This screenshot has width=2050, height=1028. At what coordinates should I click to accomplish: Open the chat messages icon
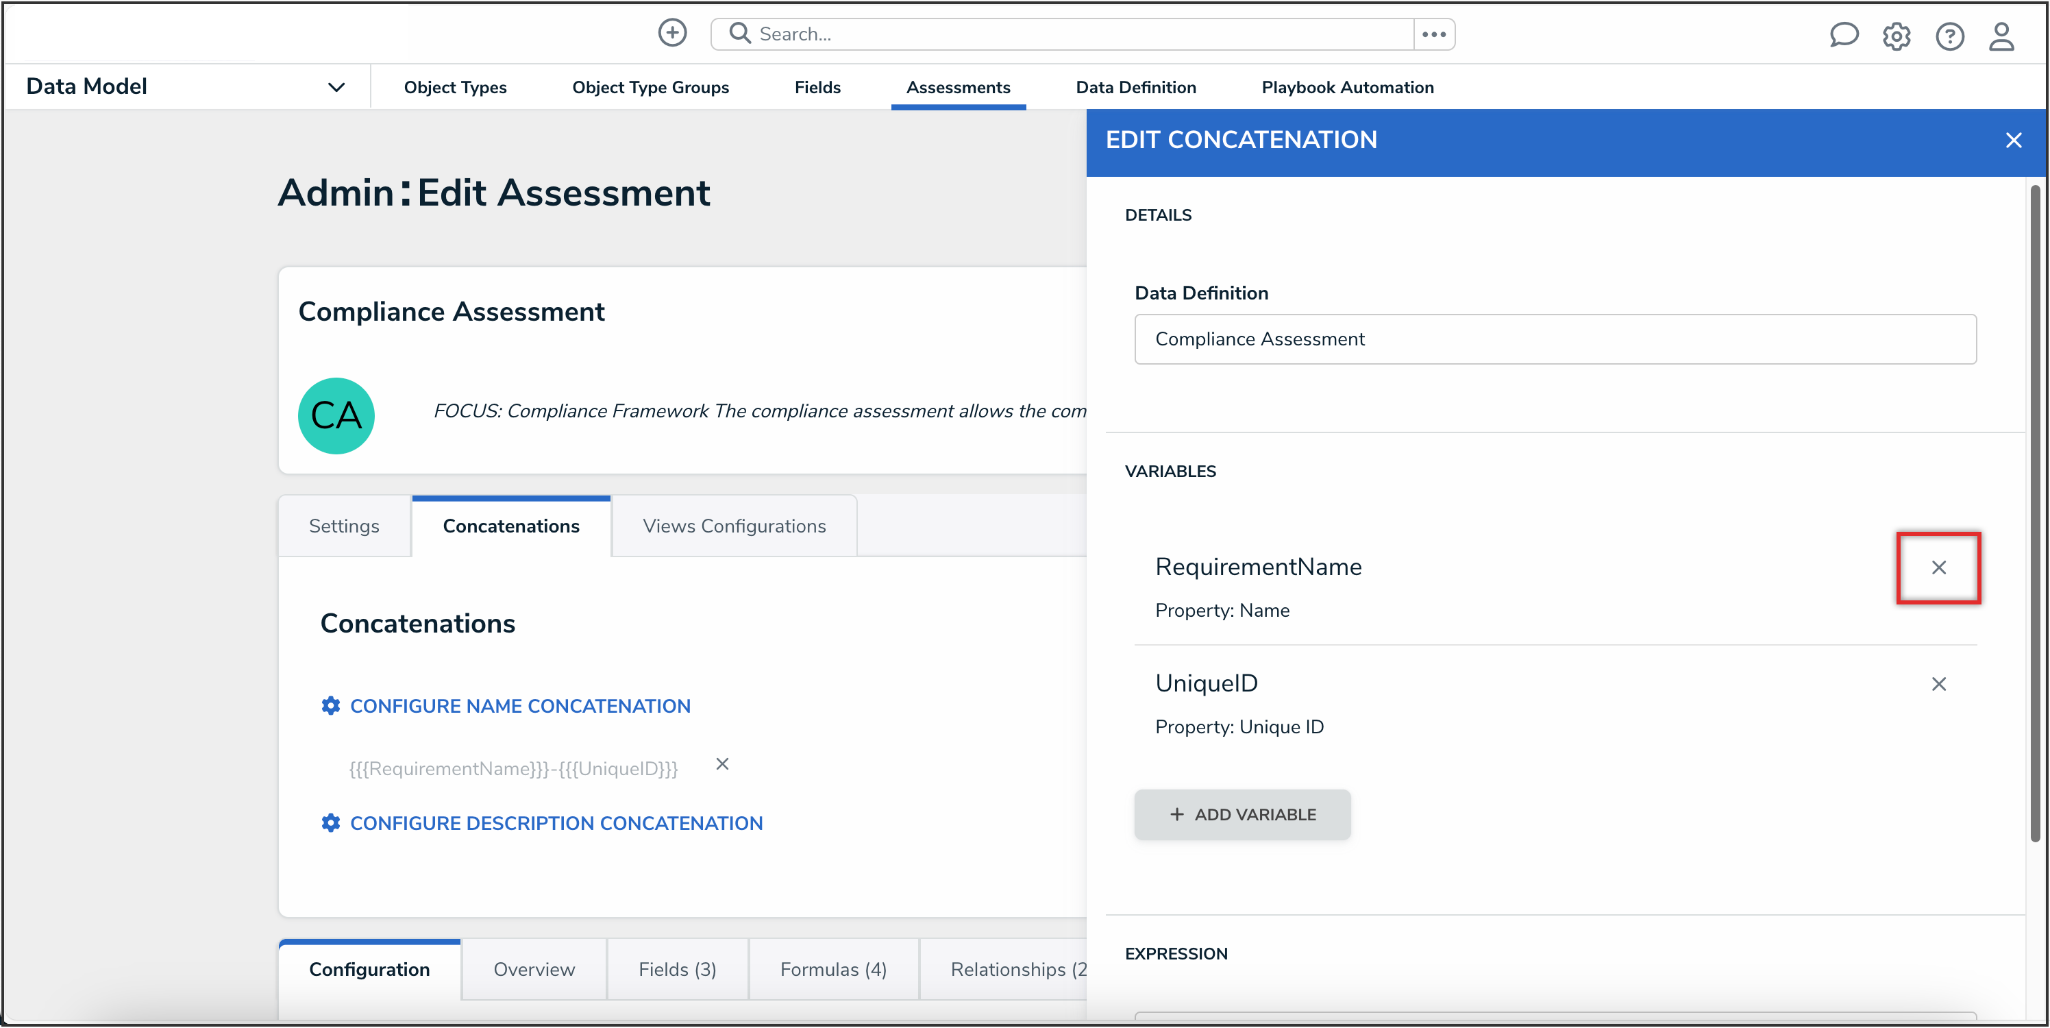pos(1843,35)
